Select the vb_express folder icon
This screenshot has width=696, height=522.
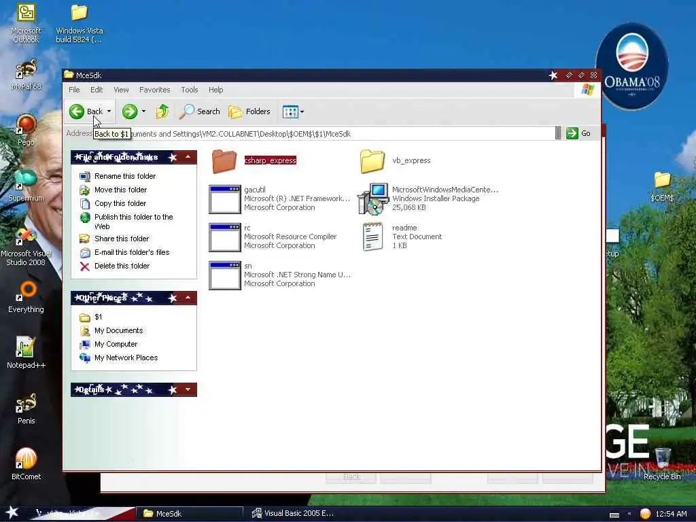click(x=372, y=160)
